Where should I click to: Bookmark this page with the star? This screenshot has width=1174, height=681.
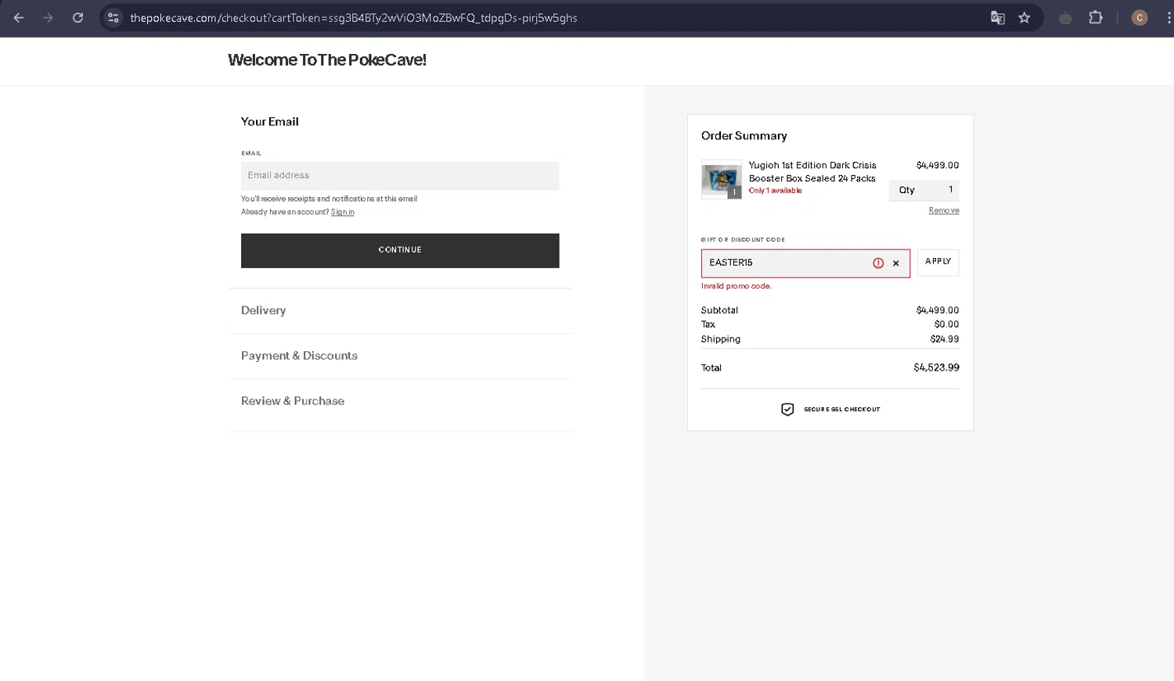[1025, 17]
